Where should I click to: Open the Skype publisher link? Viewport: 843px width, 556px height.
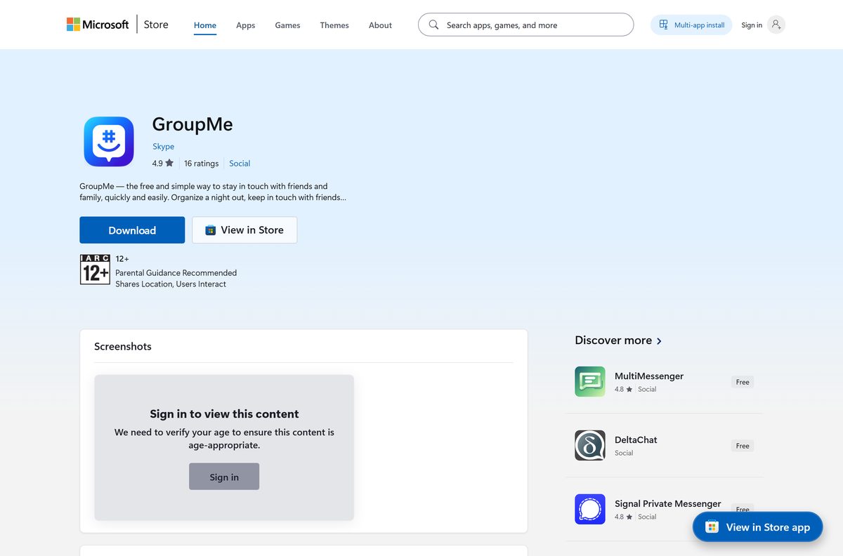click(163, 147)
